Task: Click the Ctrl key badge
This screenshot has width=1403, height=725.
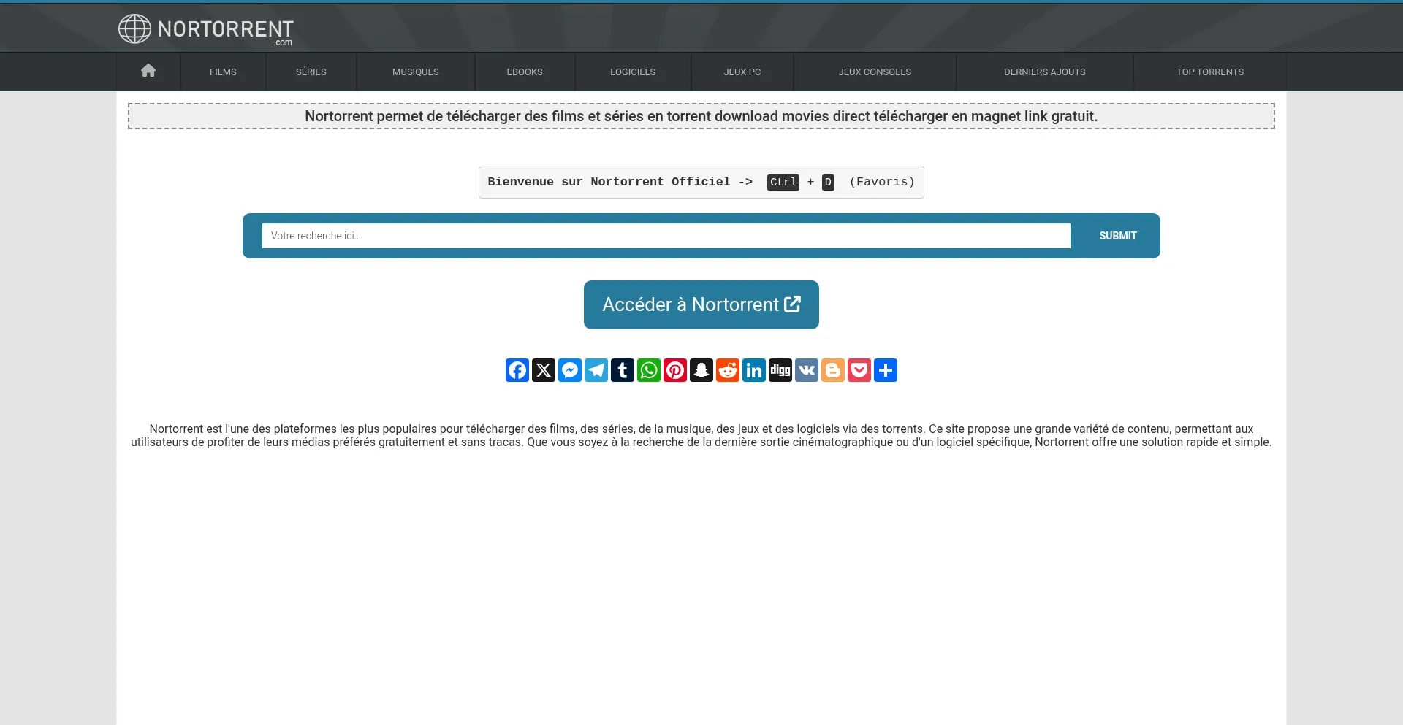Action: click(x=783, y=182)
